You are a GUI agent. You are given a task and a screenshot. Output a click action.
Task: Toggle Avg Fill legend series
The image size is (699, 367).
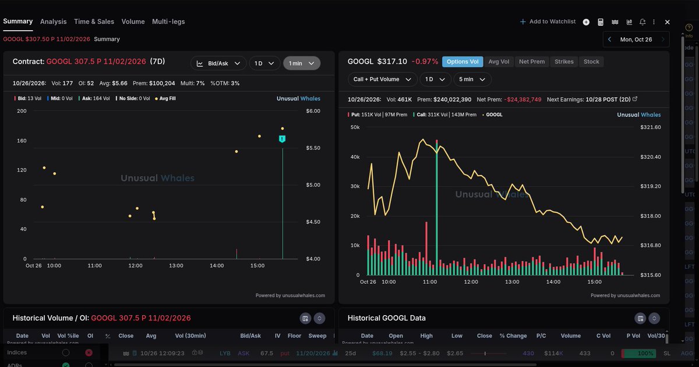click(x=165, y=98)
